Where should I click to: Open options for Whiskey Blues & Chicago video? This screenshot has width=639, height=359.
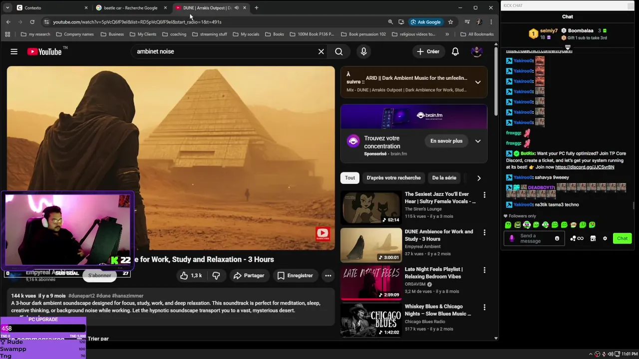pos(484,308)
